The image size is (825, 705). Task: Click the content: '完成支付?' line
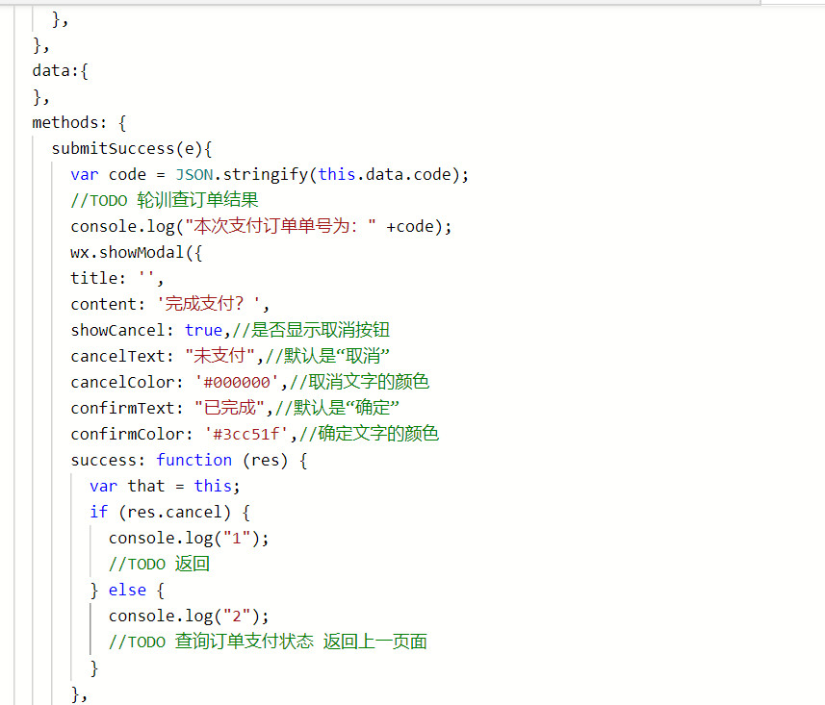(170, 304)
